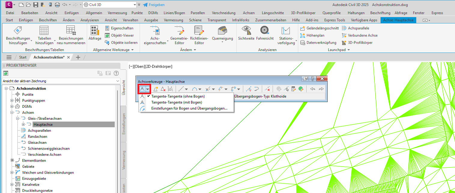
Task: Click the Fahrersicht button
Action: pos(265,33)
